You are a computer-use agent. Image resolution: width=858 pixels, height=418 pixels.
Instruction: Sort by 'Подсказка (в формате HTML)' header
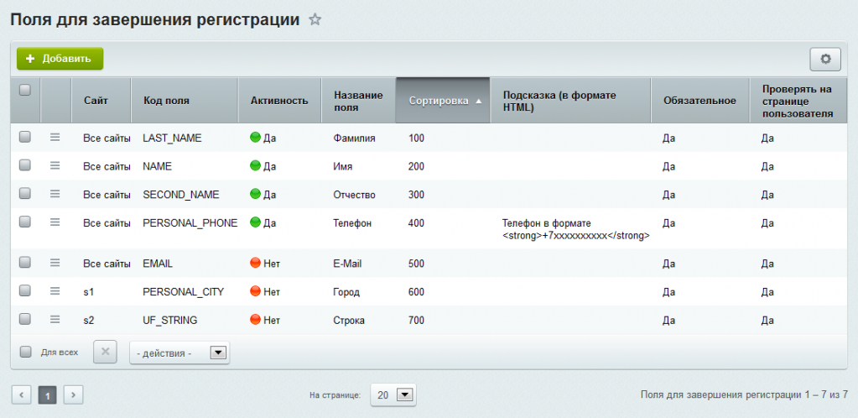click(570, 100)
